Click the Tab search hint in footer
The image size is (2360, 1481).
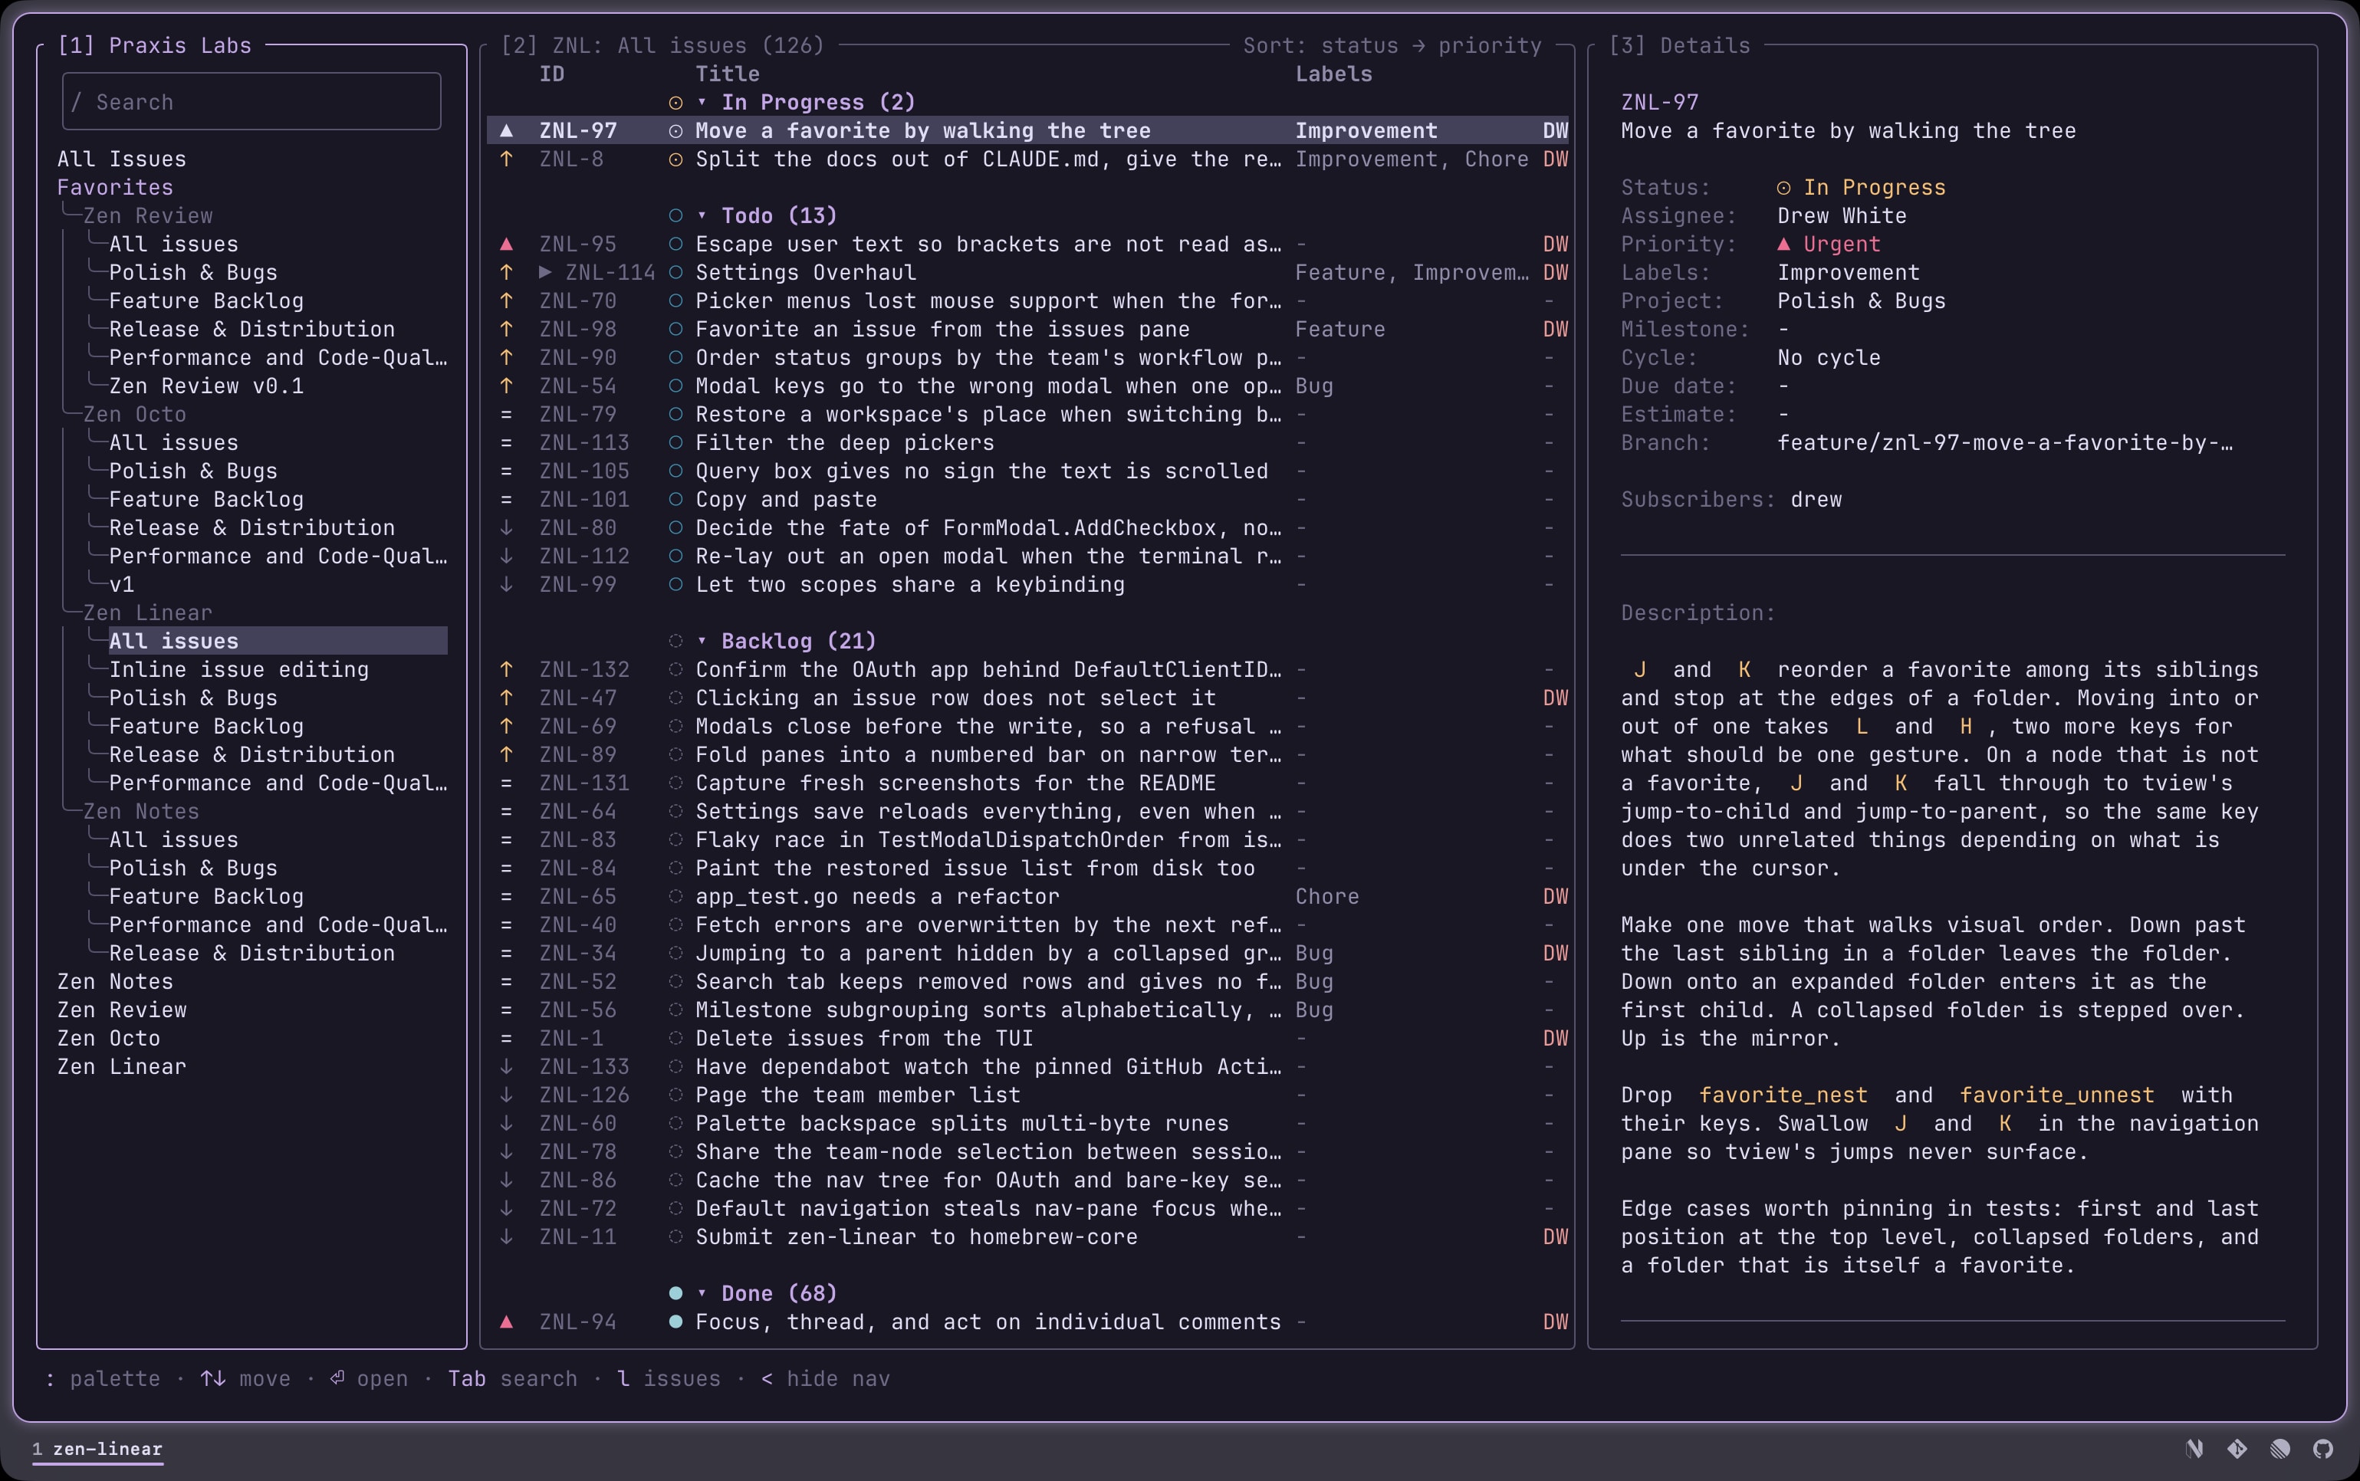[x=512, y=1378]
